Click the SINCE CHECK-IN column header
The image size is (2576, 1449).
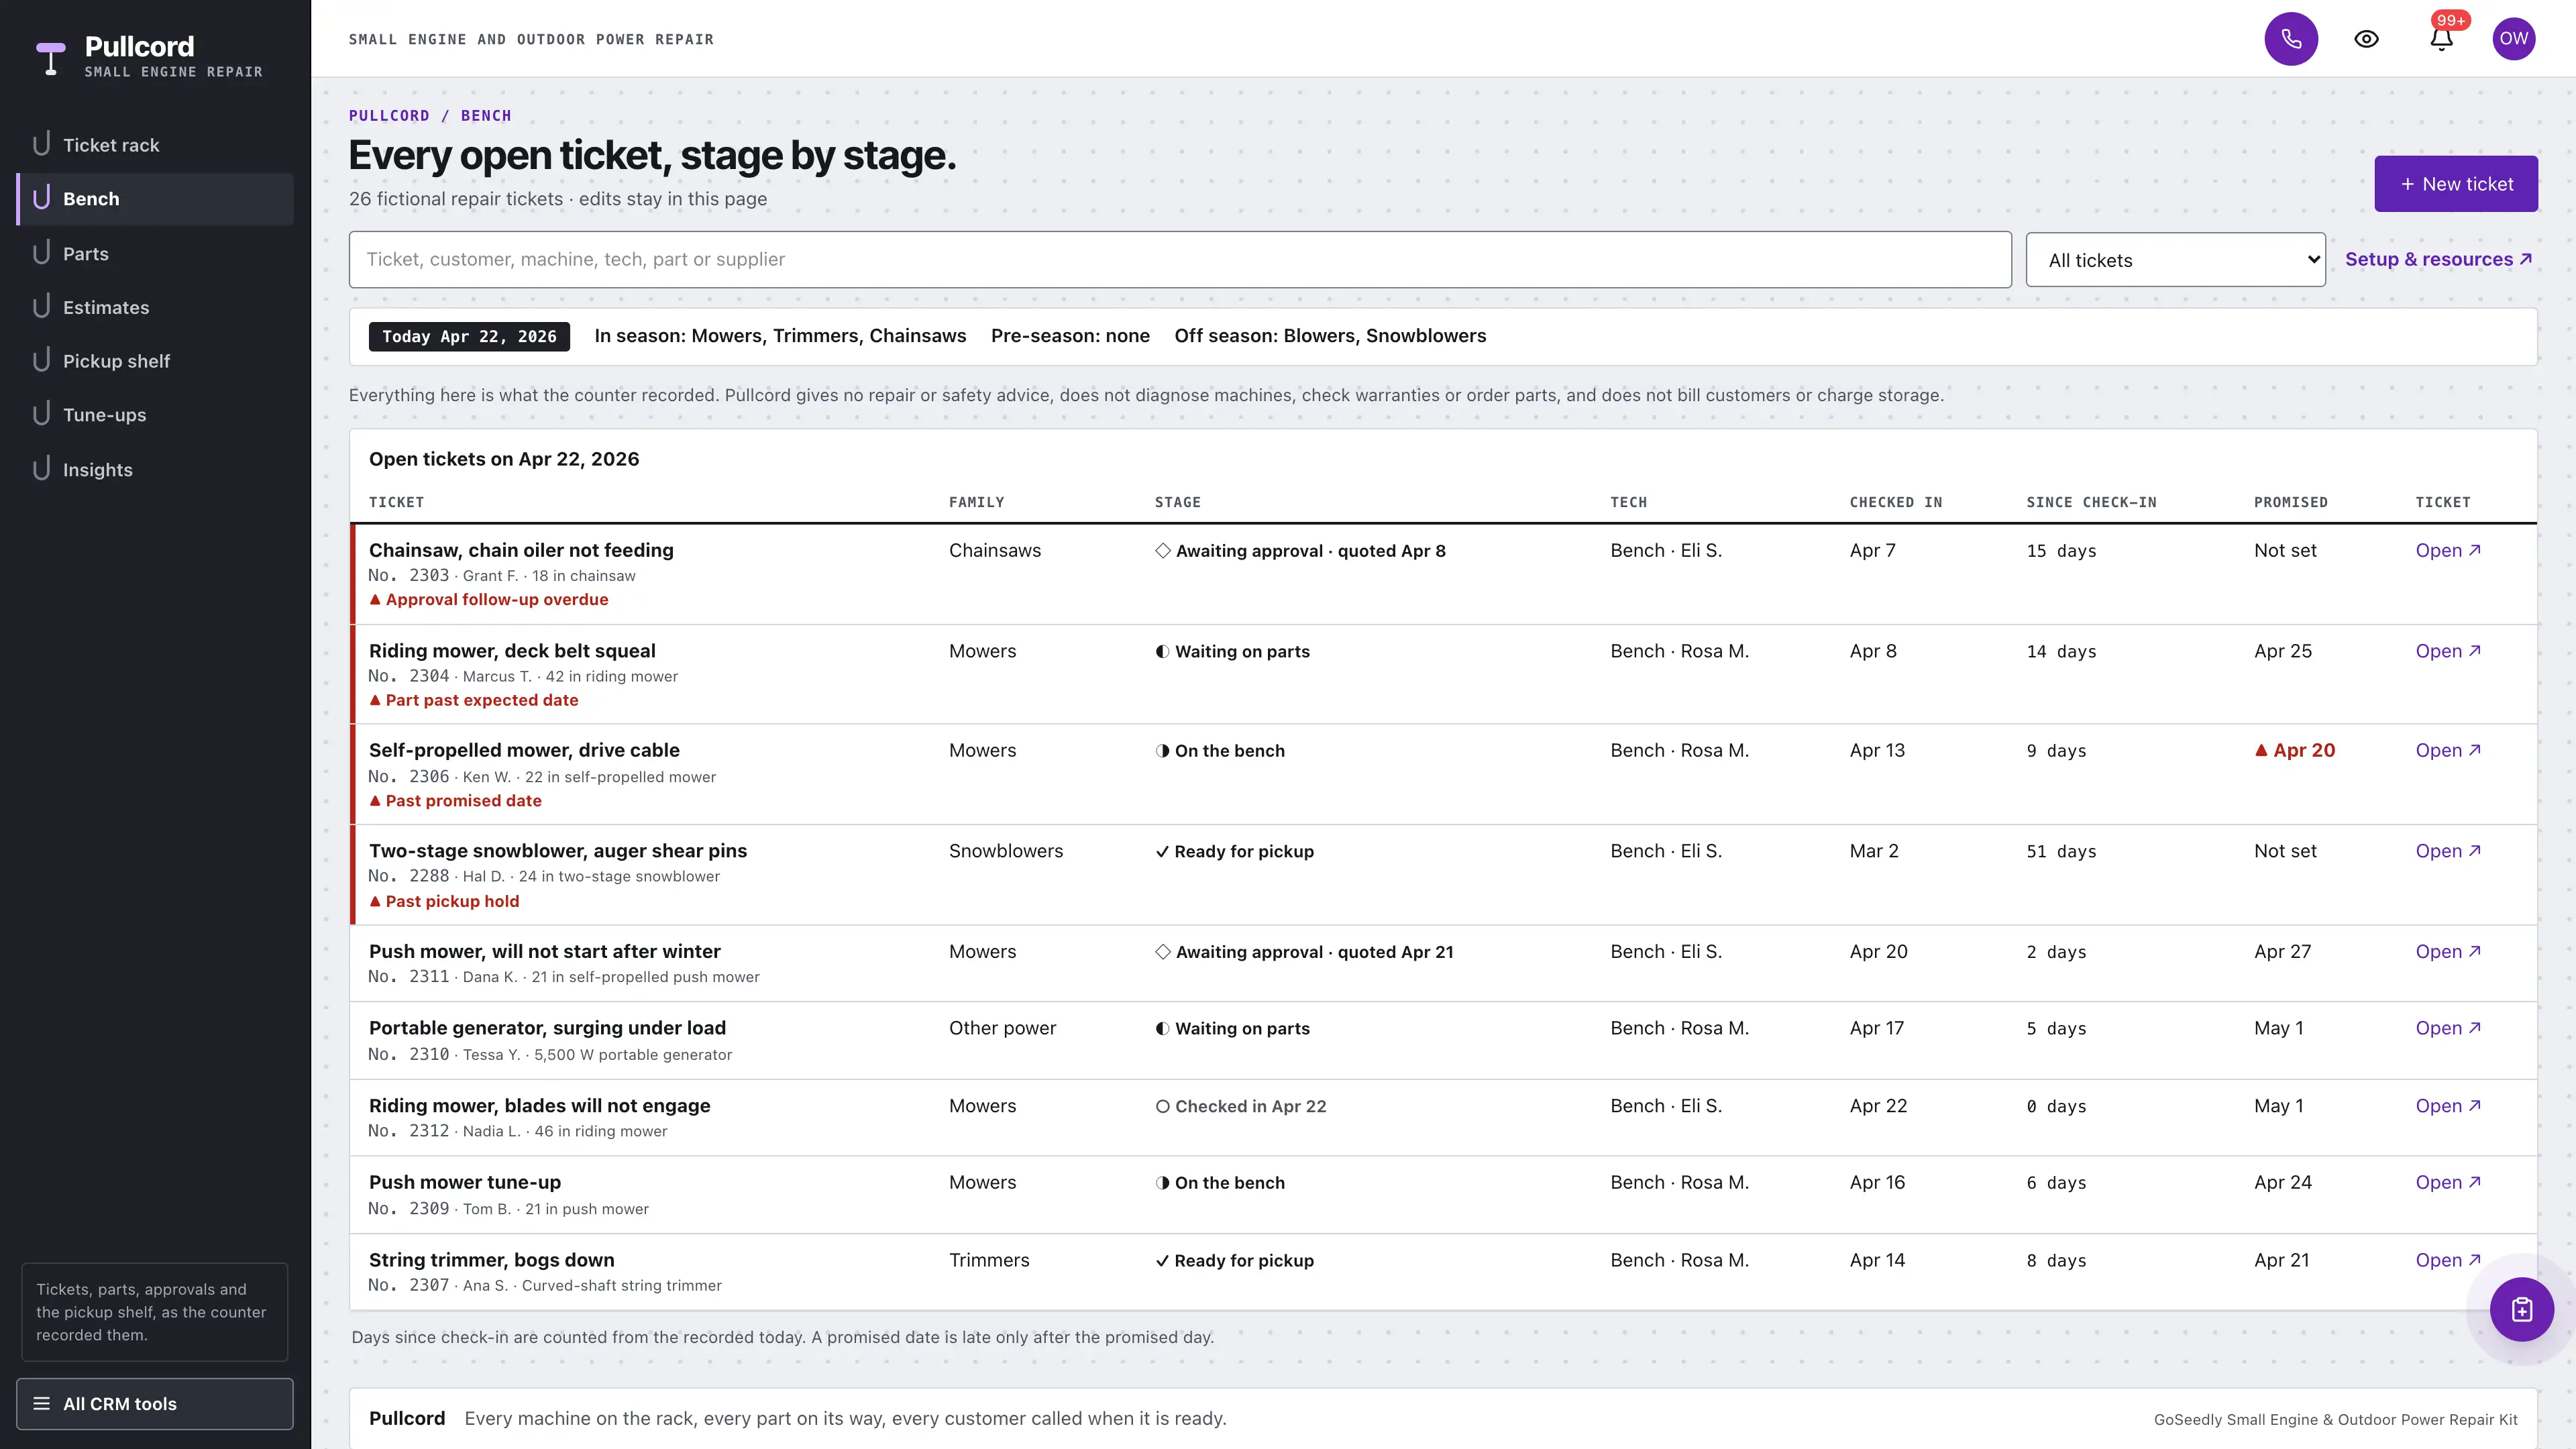(x=2091, y=502)
